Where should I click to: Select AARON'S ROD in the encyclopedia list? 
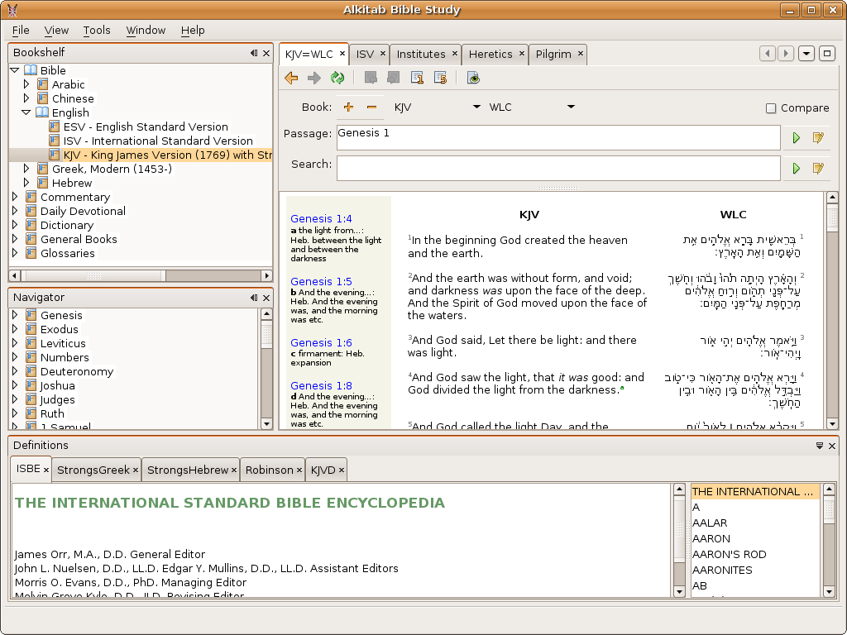[729, 554]
